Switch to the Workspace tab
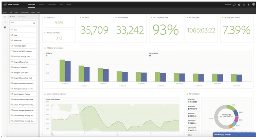 tap(31, 4)
